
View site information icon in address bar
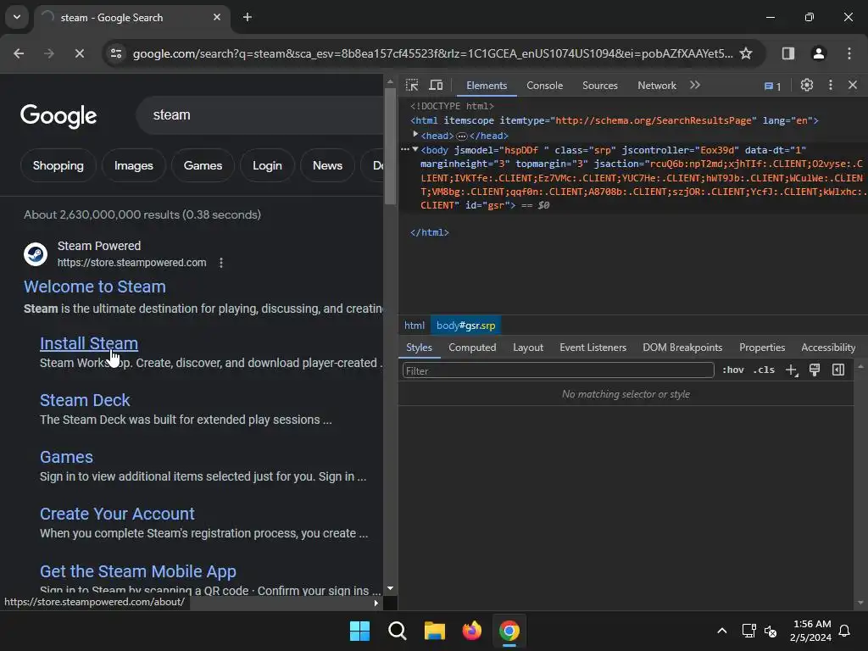point(116,53)
